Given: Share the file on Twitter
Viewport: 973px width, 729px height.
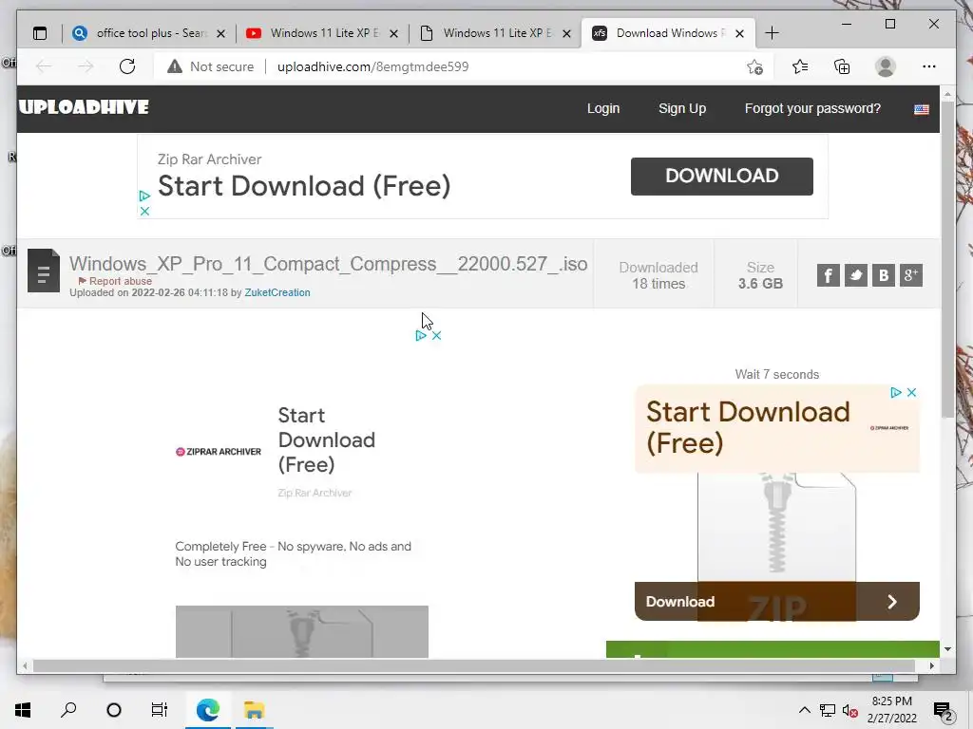Looking at the screenshot, I should click(856, 275).
